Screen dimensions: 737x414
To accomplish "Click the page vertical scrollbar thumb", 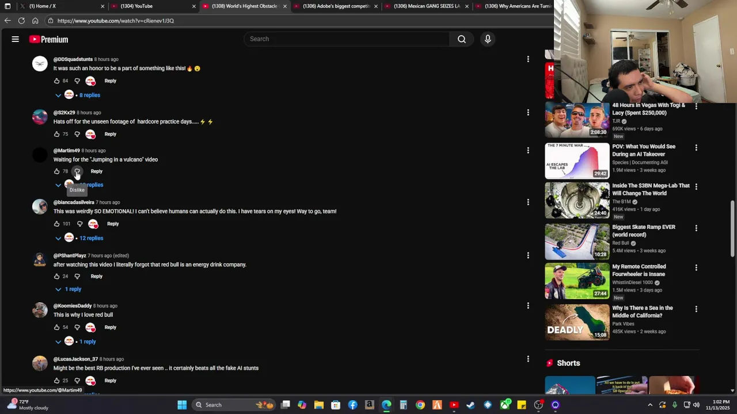I will [x=732, y=228].
